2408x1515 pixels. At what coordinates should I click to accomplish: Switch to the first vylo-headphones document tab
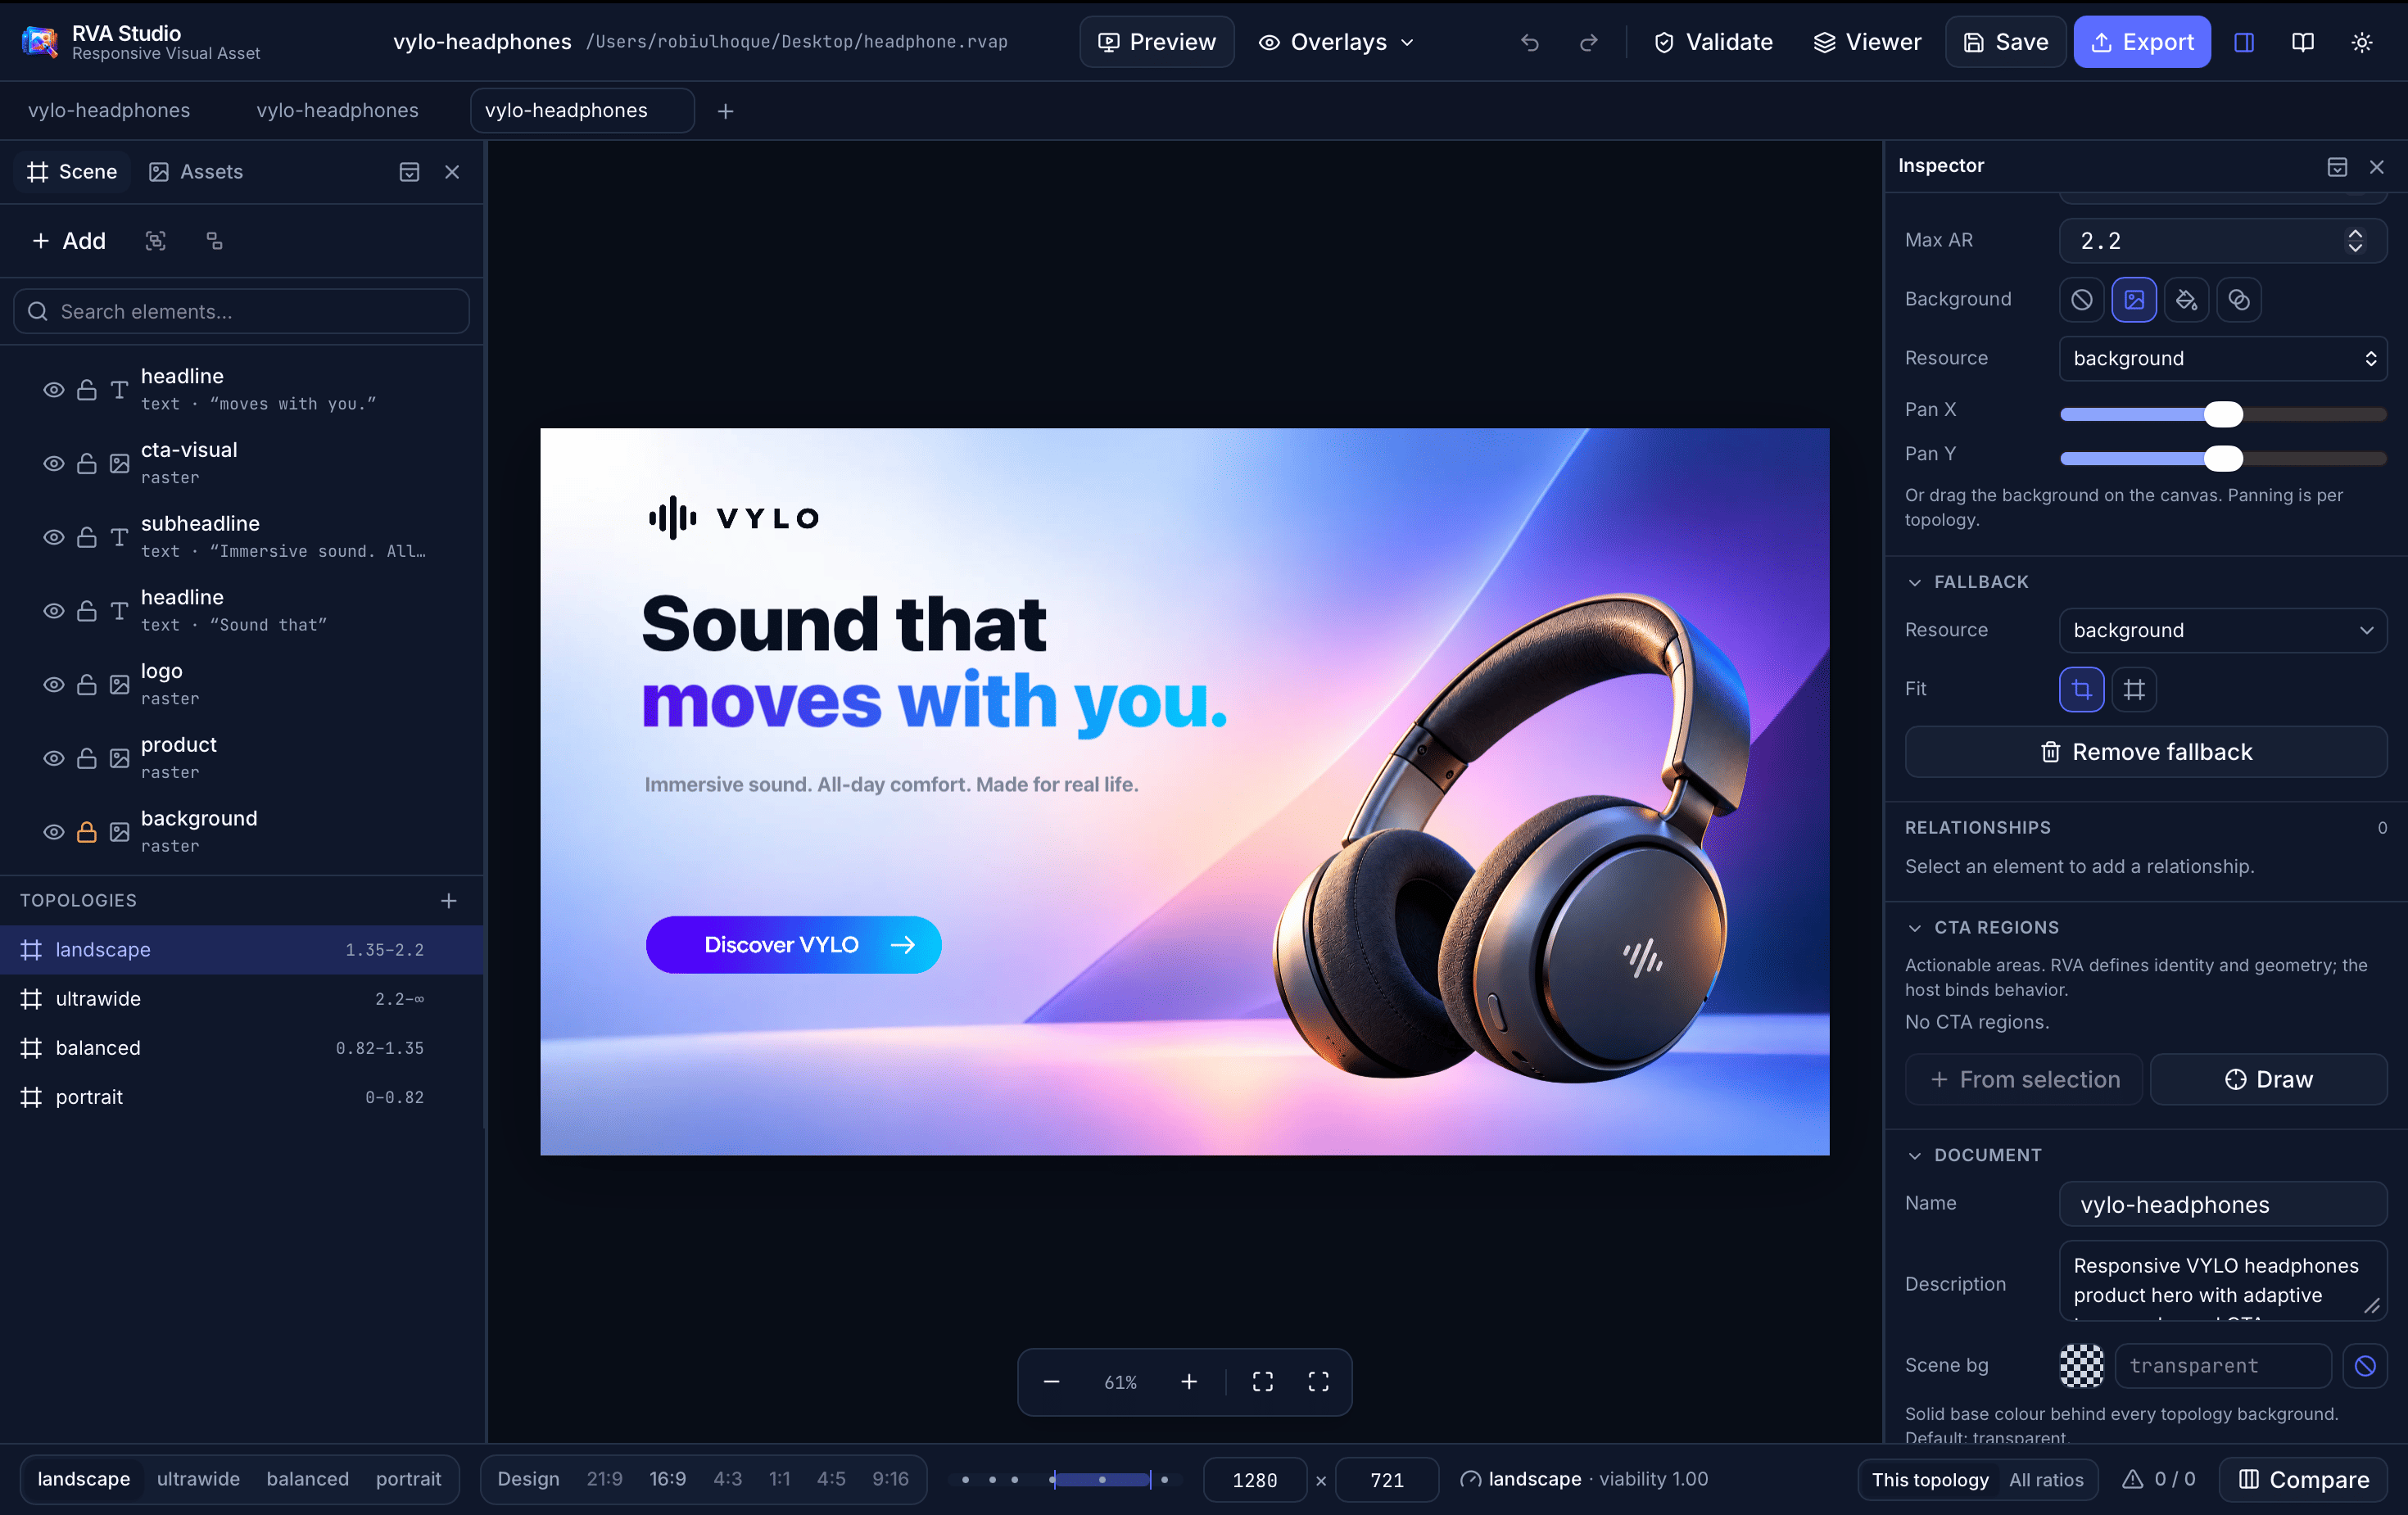click(109, 111)
